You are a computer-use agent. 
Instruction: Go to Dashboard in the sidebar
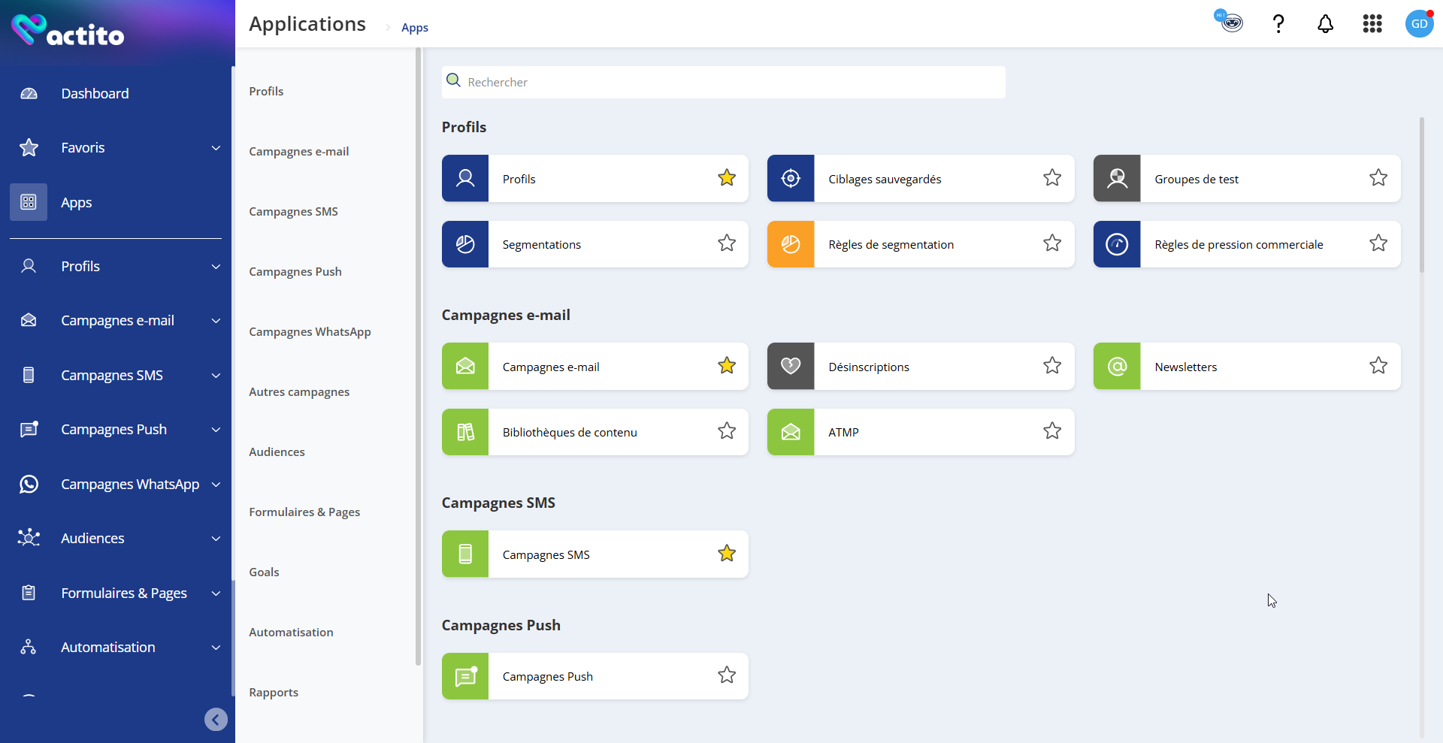pos(95,94)
